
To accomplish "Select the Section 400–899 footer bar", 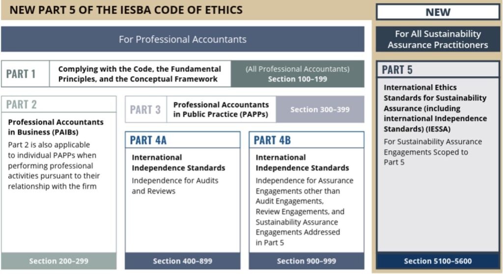I will click(x=183, y=261).
